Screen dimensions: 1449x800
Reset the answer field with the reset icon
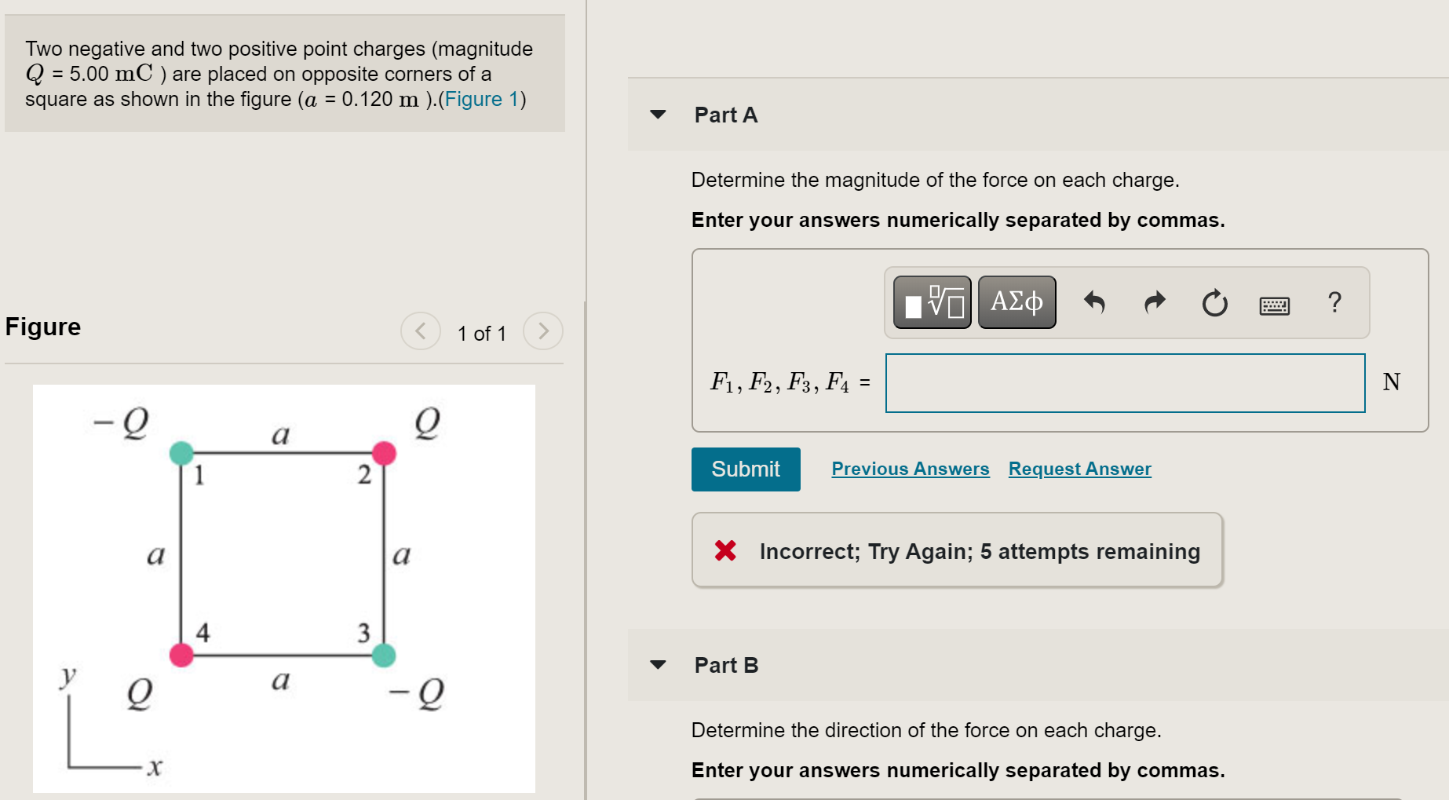pos(1213,303)
